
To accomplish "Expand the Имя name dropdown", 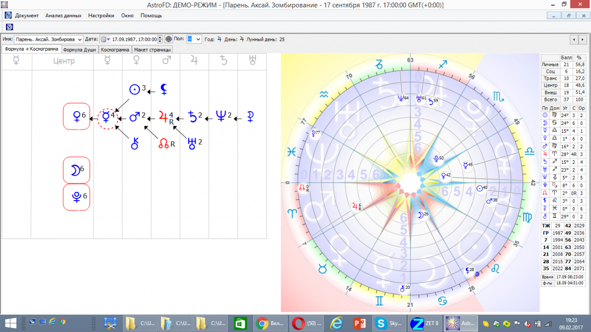I will (x=80, y=39).
